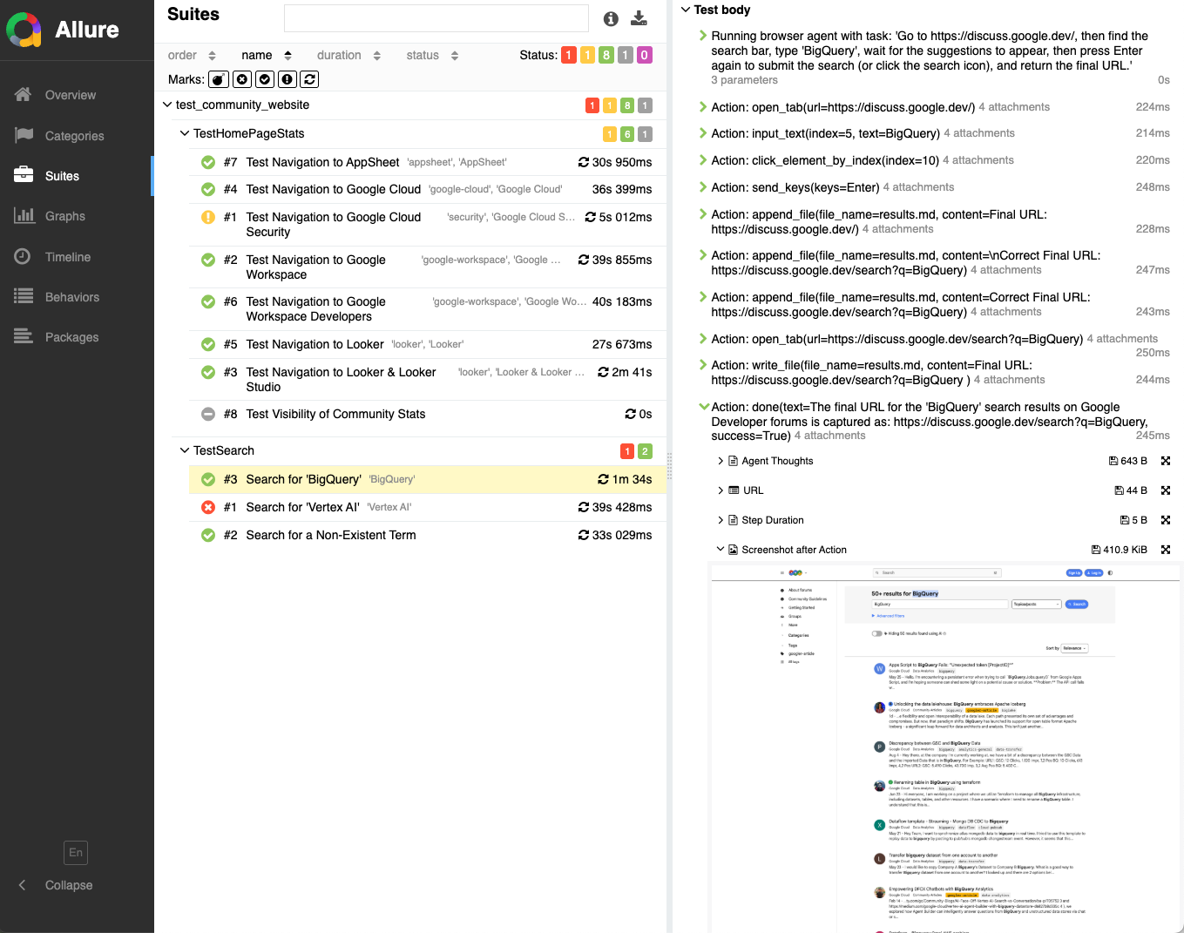Toggle broken status filter showing 1
This screenshot has width=1184, height=933.
point(587,55)
